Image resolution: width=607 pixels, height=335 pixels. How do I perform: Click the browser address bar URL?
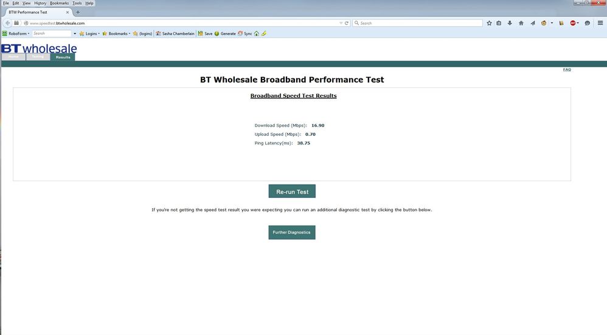[182, 23]
